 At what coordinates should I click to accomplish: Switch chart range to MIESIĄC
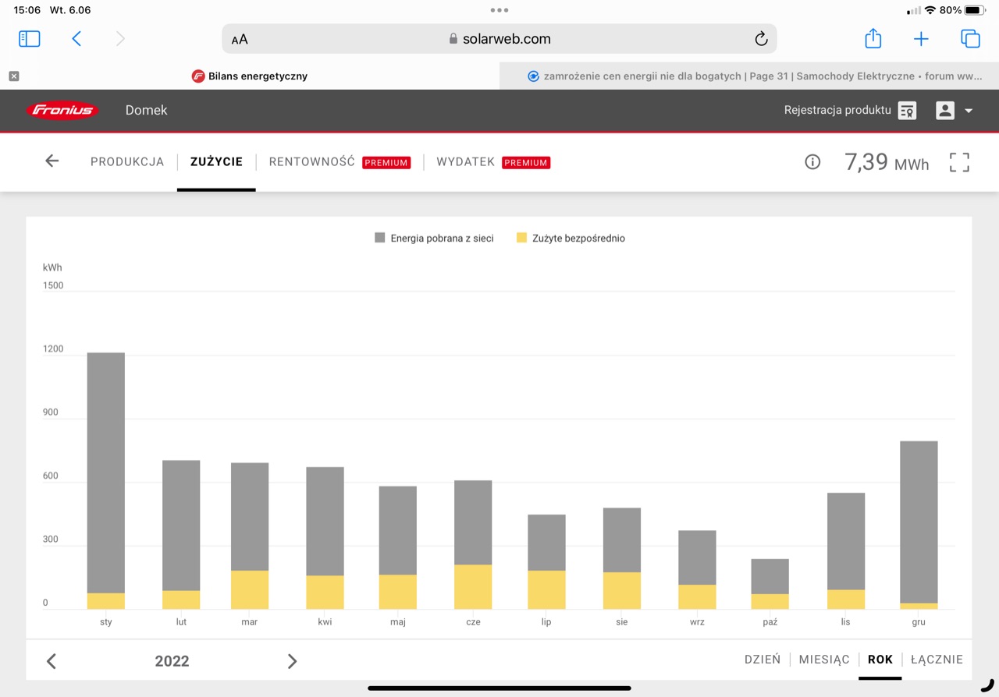tap(824, 660)
